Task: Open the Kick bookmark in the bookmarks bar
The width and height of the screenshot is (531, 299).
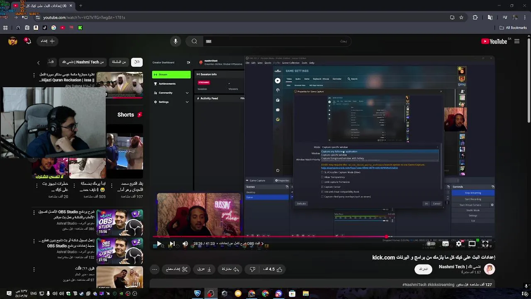Action: (80, 28)
